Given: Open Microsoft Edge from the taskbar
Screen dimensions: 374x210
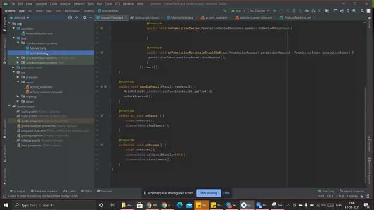Looking at the screenshot, I should point(179,205).
